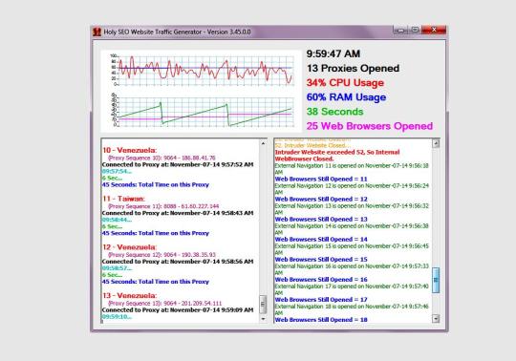The width and height of the screenshot is (516, 361).
Task: Click the browser log scrollbar thumb
Action: pos(436,280)
